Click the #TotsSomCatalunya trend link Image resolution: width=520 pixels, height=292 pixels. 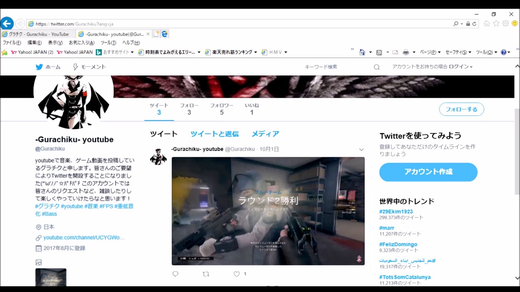pos(405,277)
